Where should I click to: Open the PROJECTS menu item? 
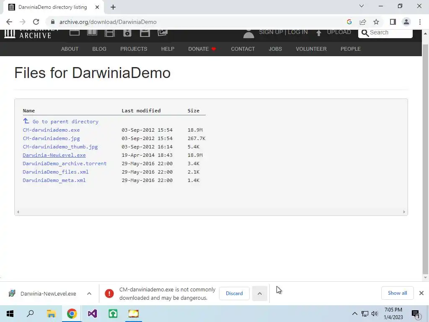(x=134, y=49)
